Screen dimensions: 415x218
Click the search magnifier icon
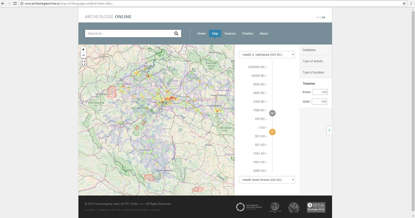(176, 34)
